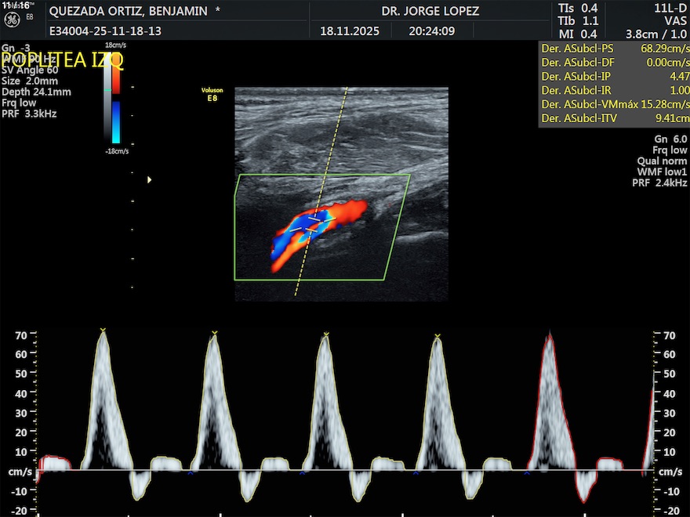Click DR. JORGE LOPEZ field
Screen dimensions: 690x517
[x=430, y=11]
